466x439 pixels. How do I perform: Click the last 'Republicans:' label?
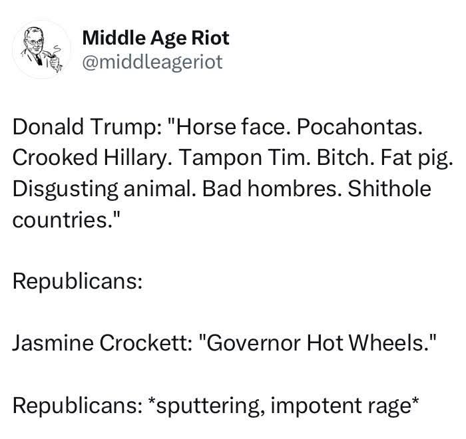[78, 406]
